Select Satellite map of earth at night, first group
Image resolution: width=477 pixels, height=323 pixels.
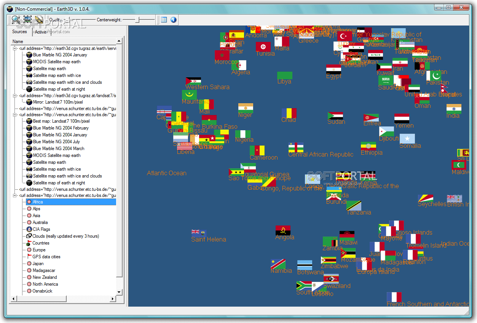point(59,89)
